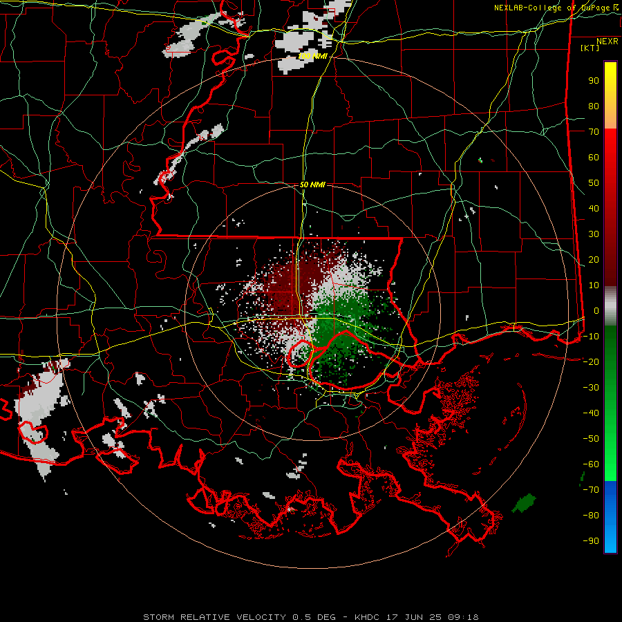Click the -20 scale value
Image resolution: width=622 pixels, height=622 pixels.
click(591, 362)
